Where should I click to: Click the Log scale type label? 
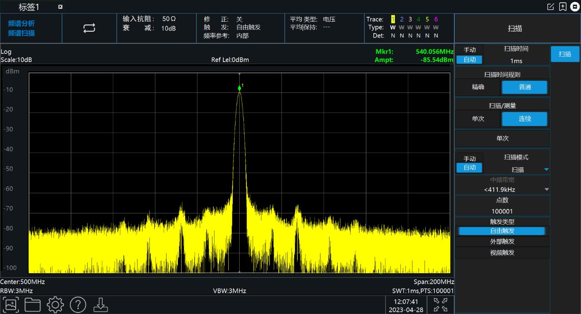point(6,52)
